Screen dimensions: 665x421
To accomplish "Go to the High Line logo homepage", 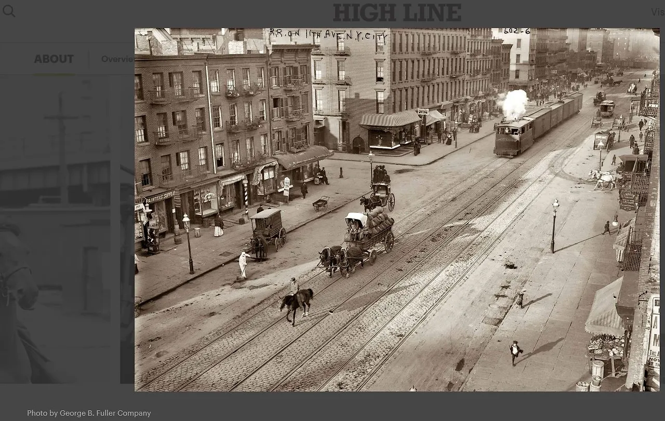I will coord(397,13).
